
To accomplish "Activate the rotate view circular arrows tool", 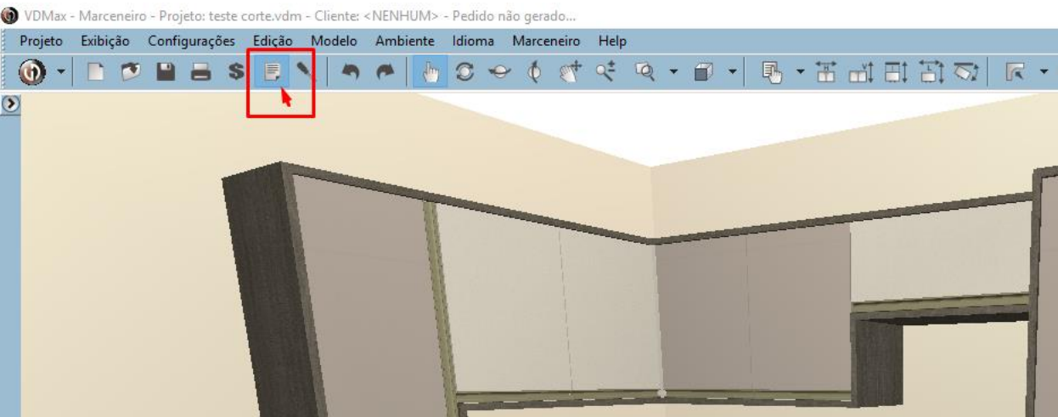I will (x=464, y=74).
